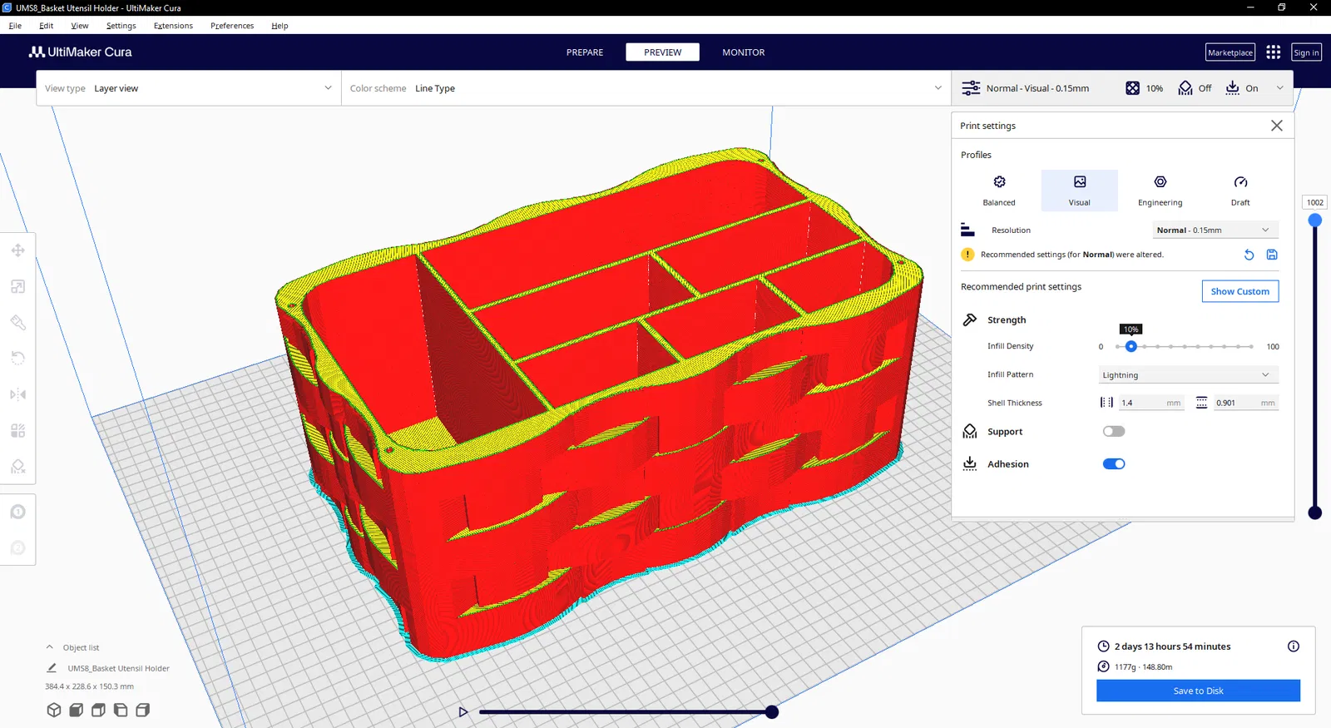1331x728 pixels.
Task: Click the support Off icon in settings summary
Action: 1185,88
